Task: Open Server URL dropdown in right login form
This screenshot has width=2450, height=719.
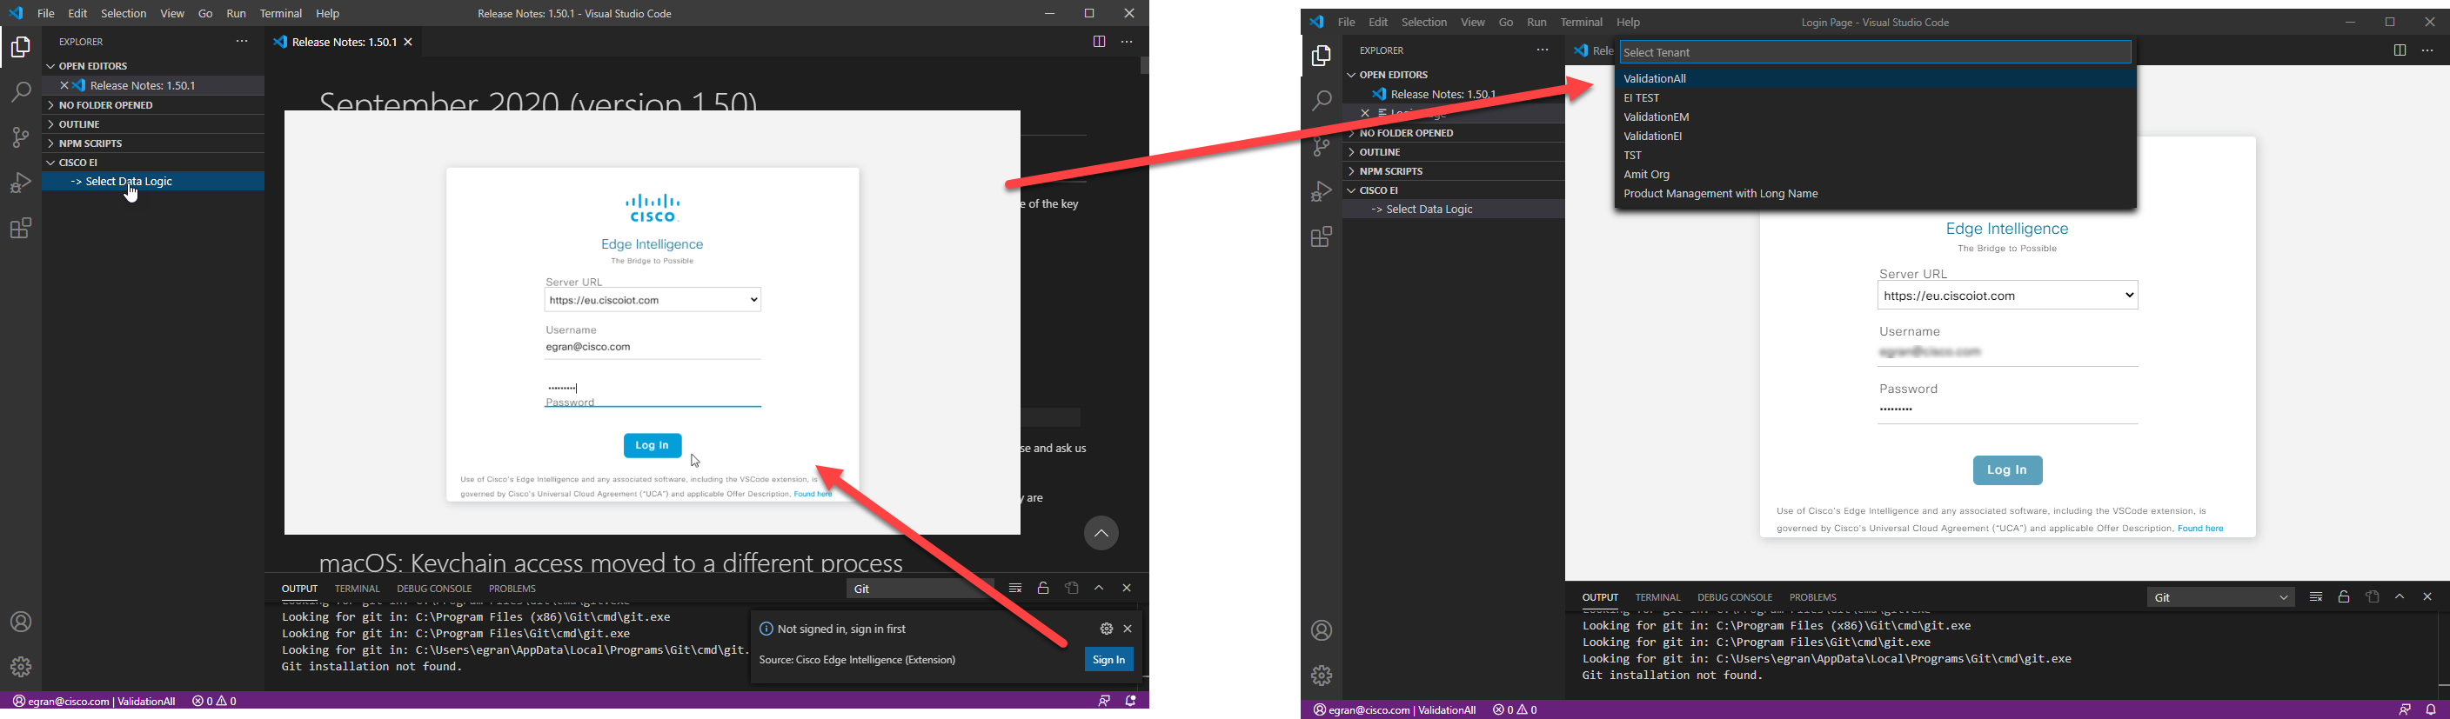Action: 2008,296
